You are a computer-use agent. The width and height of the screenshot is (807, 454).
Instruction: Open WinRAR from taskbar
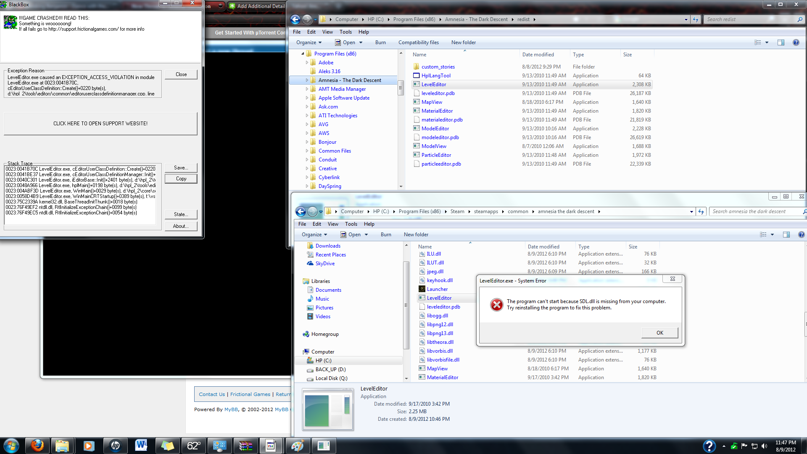pyautogui.click(x=245, y=446)
